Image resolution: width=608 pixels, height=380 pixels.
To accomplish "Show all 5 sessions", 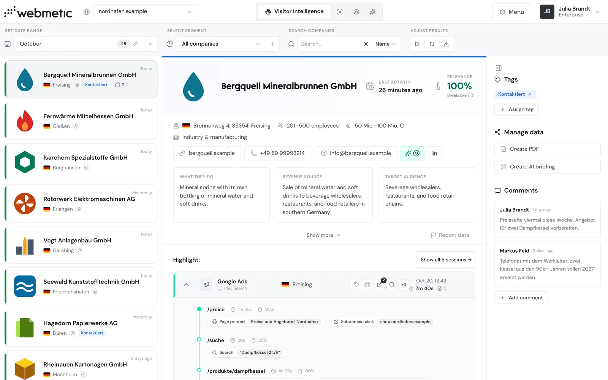I will coord(446,260).
